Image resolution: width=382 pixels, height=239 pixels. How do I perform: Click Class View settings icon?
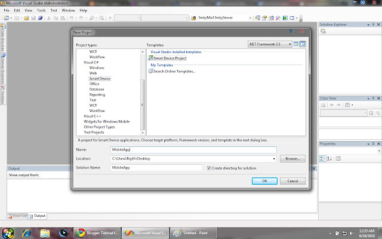(x=347, y=105)
